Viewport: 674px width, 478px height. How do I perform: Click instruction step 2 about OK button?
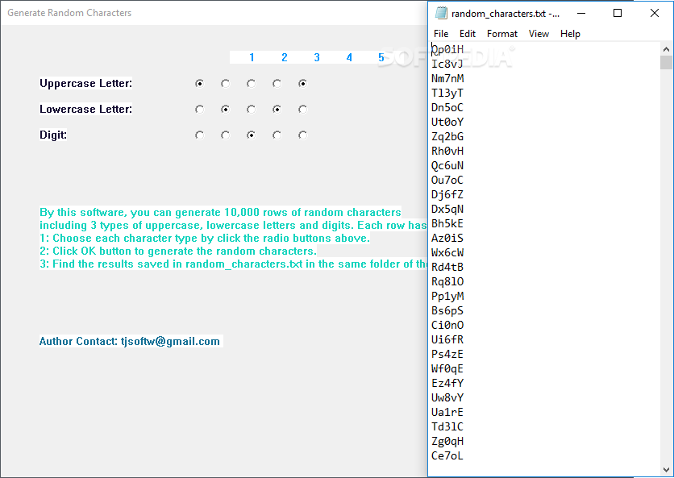coord(178,251)
